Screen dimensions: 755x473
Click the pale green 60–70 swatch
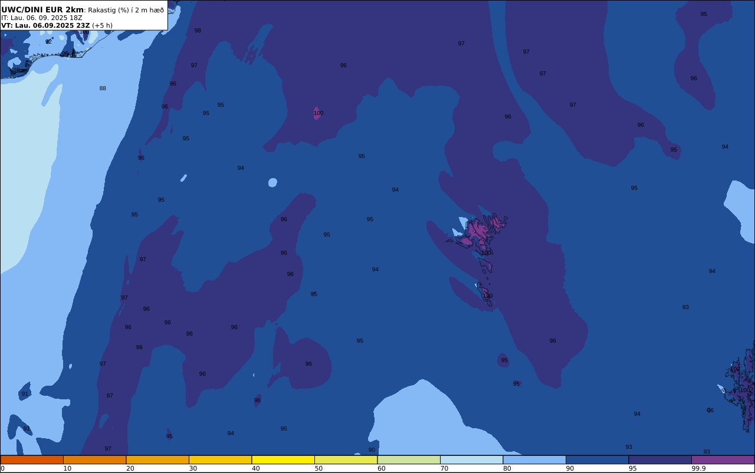pyautogui.click(x=409, y=459)
